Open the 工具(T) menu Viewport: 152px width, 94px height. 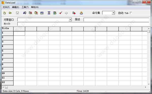(x=25, y=7)
